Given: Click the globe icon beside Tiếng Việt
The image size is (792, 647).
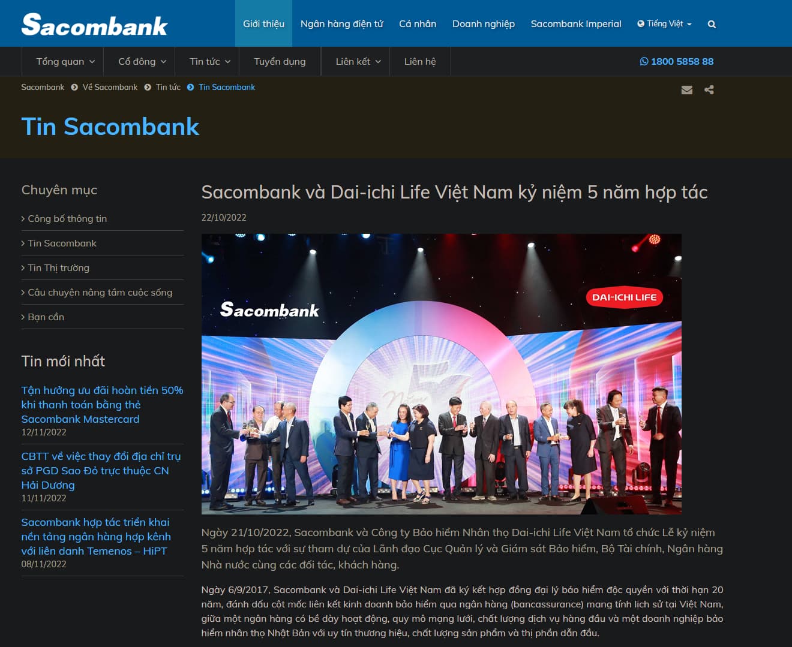Looking at the screenshot, I should tap(641, 23).
